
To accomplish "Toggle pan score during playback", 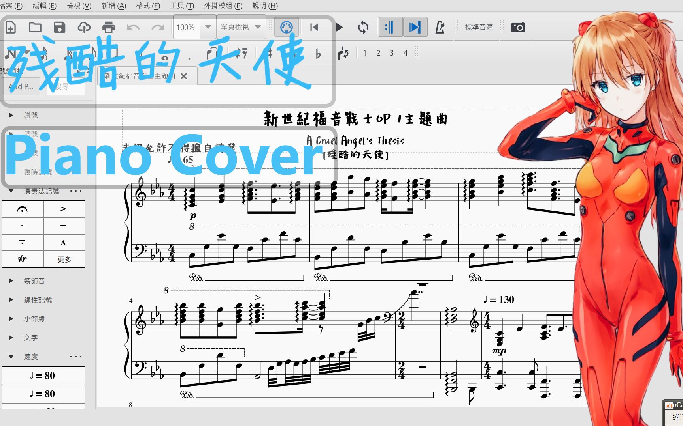I will tap(415, 27).
